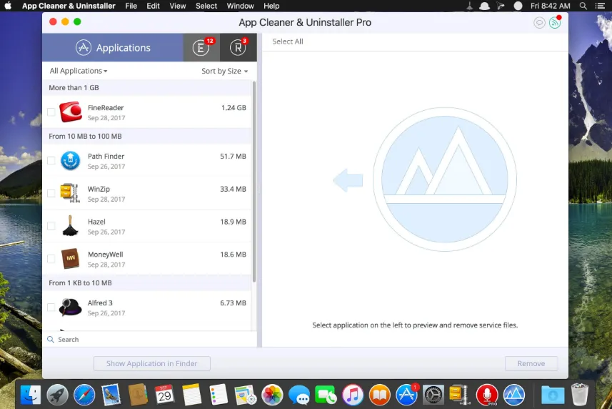Open the Help menu
Image resolution: width=612 pixels, height=409 pixels.
pyautogui.click(x=271, y=6)
